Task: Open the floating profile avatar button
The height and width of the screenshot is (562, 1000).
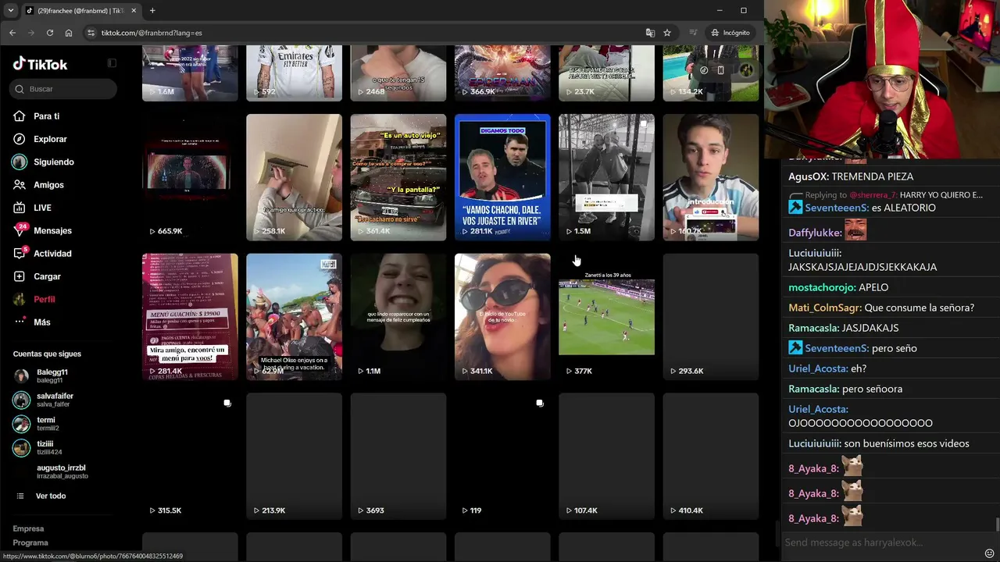Action: tap(746, 70)
